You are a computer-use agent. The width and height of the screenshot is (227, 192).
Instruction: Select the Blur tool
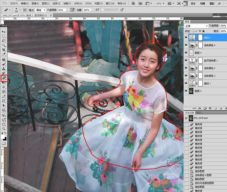(x=4, y=87)
